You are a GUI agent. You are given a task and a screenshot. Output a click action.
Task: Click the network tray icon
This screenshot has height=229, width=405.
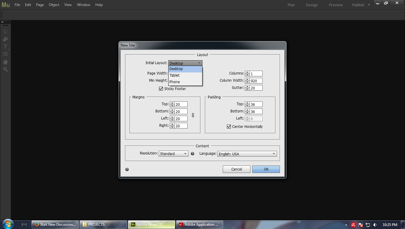368,225
